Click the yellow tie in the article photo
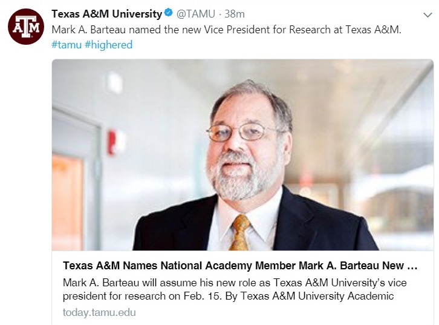The height and width of the screenshot is (325, 439). click(240, 232)
